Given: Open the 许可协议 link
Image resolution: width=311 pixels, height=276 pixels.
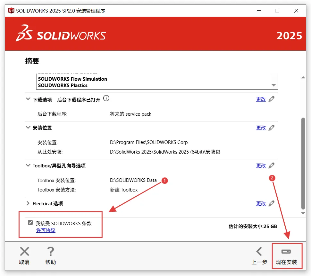Looking at the screenshot, I should point(46,230).
